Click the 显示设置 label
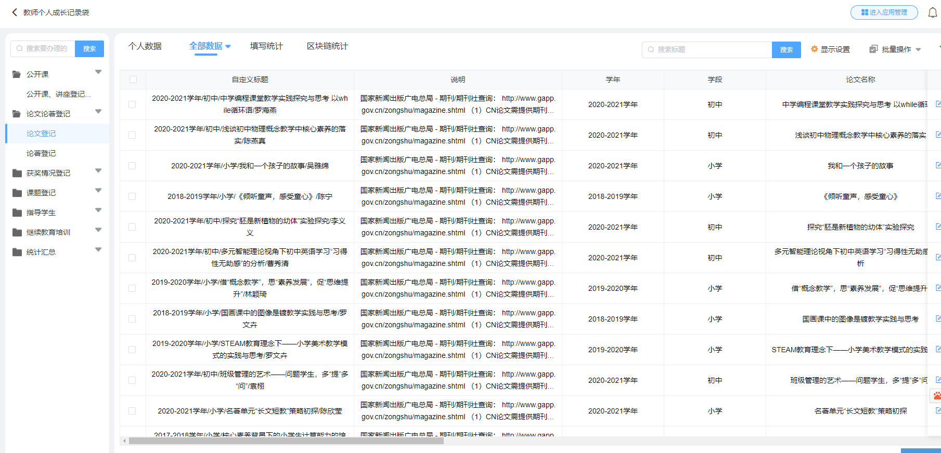 tap(835, 49)
